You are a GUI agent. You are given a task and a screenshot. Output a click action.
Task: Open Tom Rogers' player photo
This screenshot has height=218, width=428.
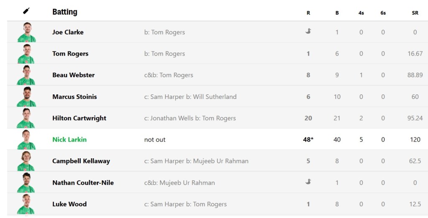tap(27, 53)
